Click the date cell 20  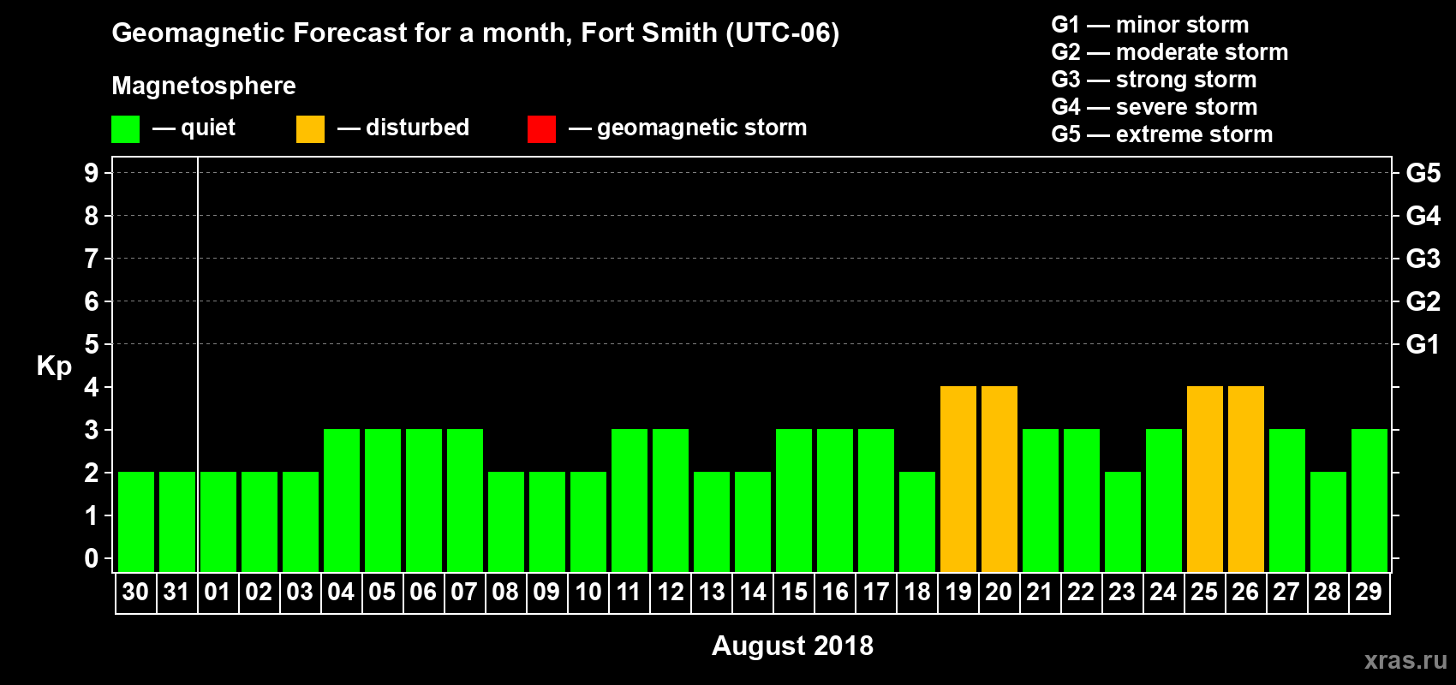point(999,593)
